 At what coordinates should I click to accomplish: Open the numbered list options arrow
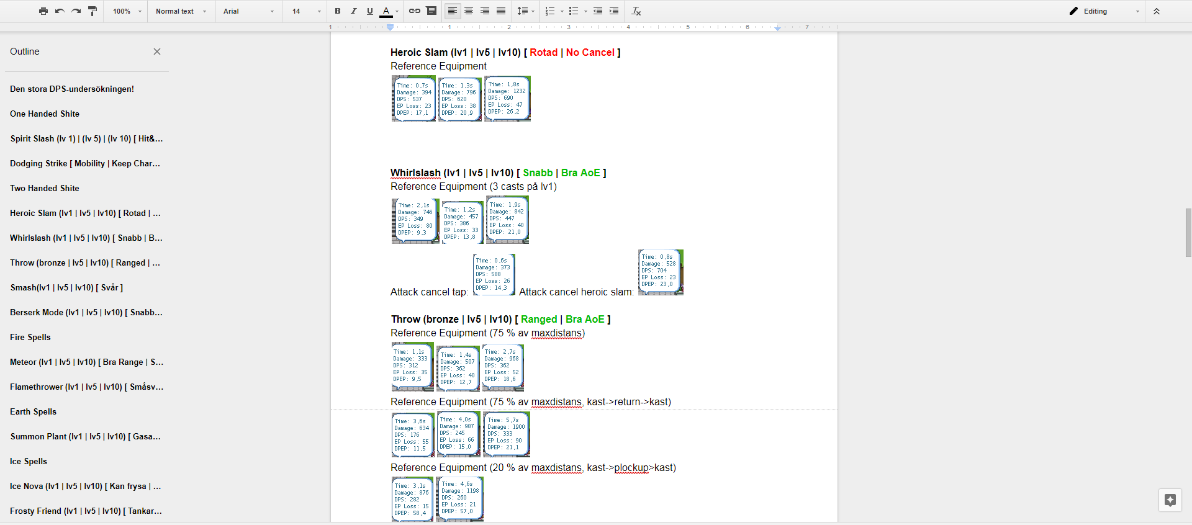[x=562, y=11]
